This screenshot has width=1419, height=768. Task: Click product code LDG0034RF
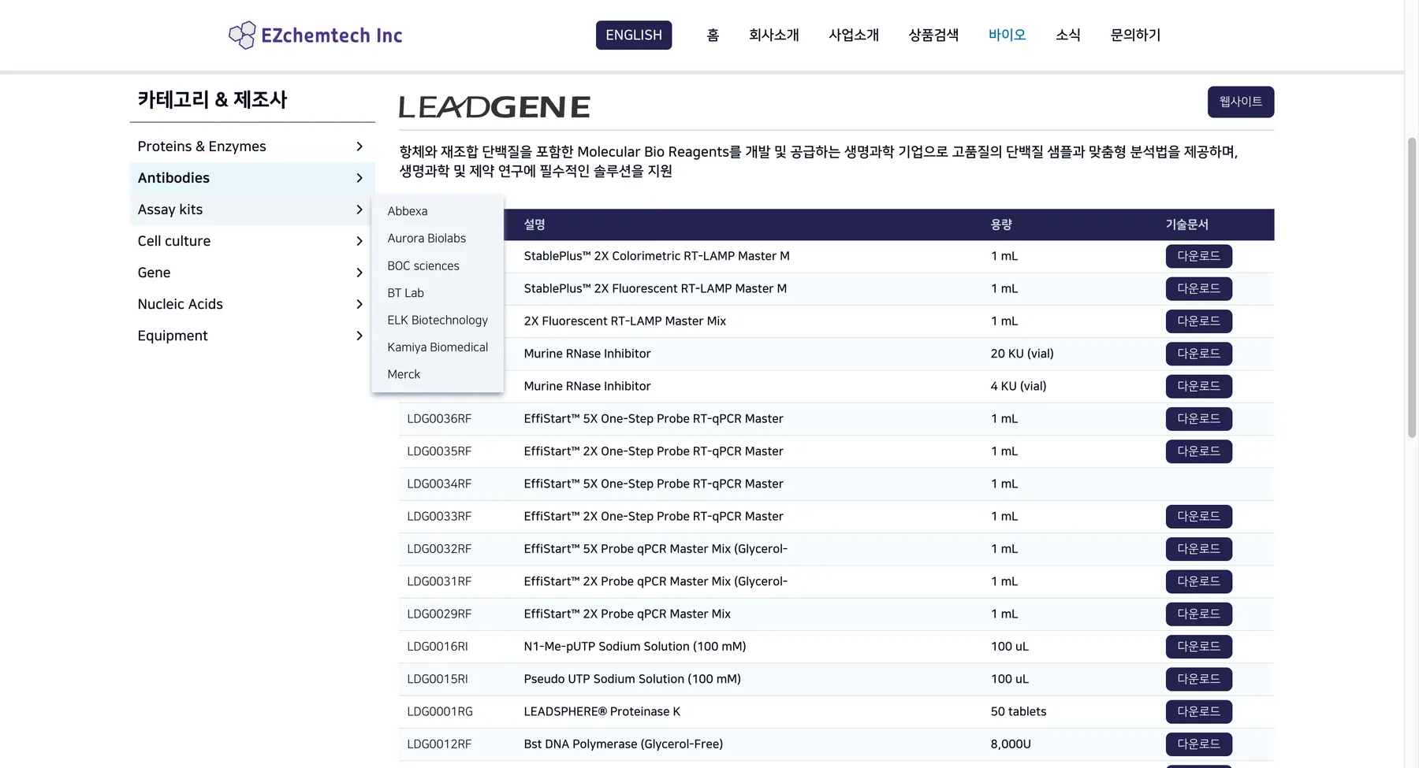click(439, 484)
